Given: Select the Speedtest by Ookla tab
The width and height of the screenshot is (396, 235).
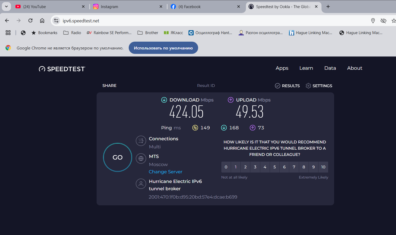Looking at the screenshot, I should click(x=283, y=7).
